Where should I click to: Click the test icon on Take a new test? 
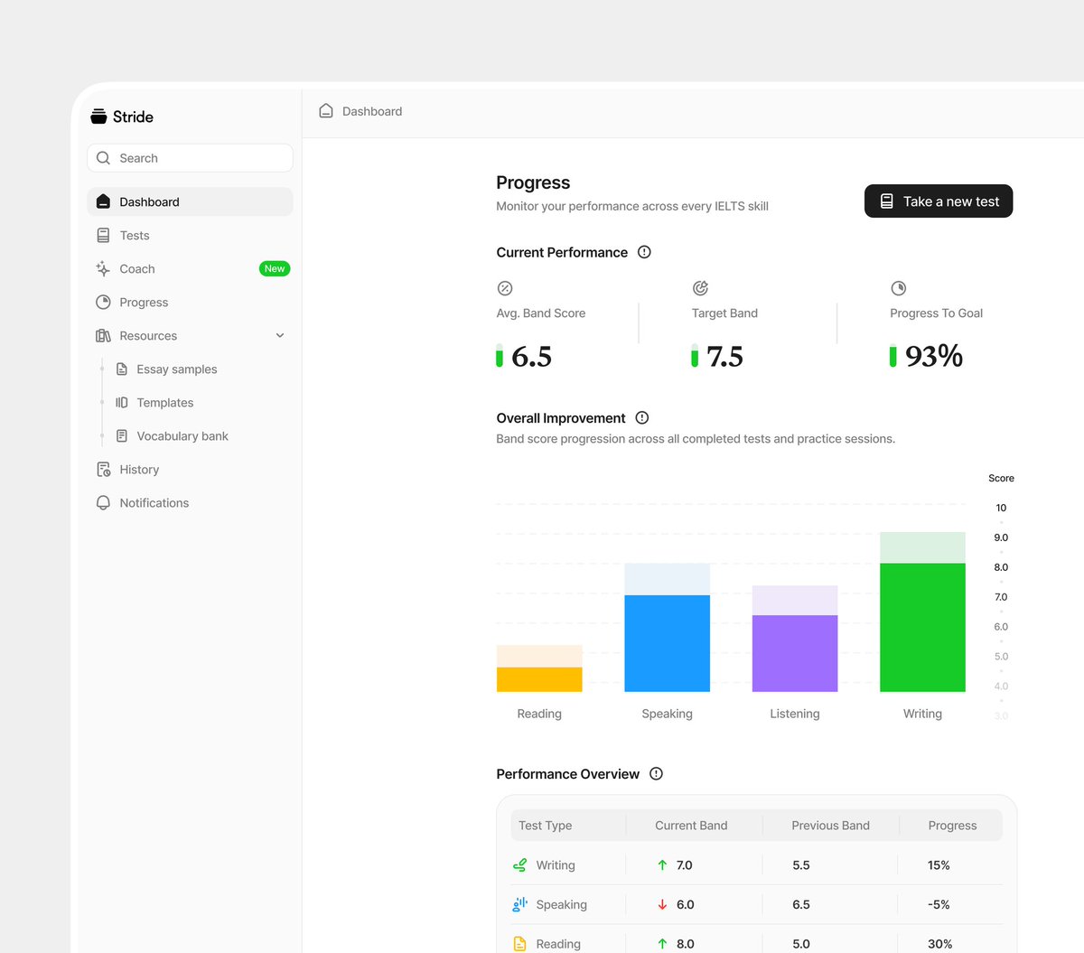887,201
